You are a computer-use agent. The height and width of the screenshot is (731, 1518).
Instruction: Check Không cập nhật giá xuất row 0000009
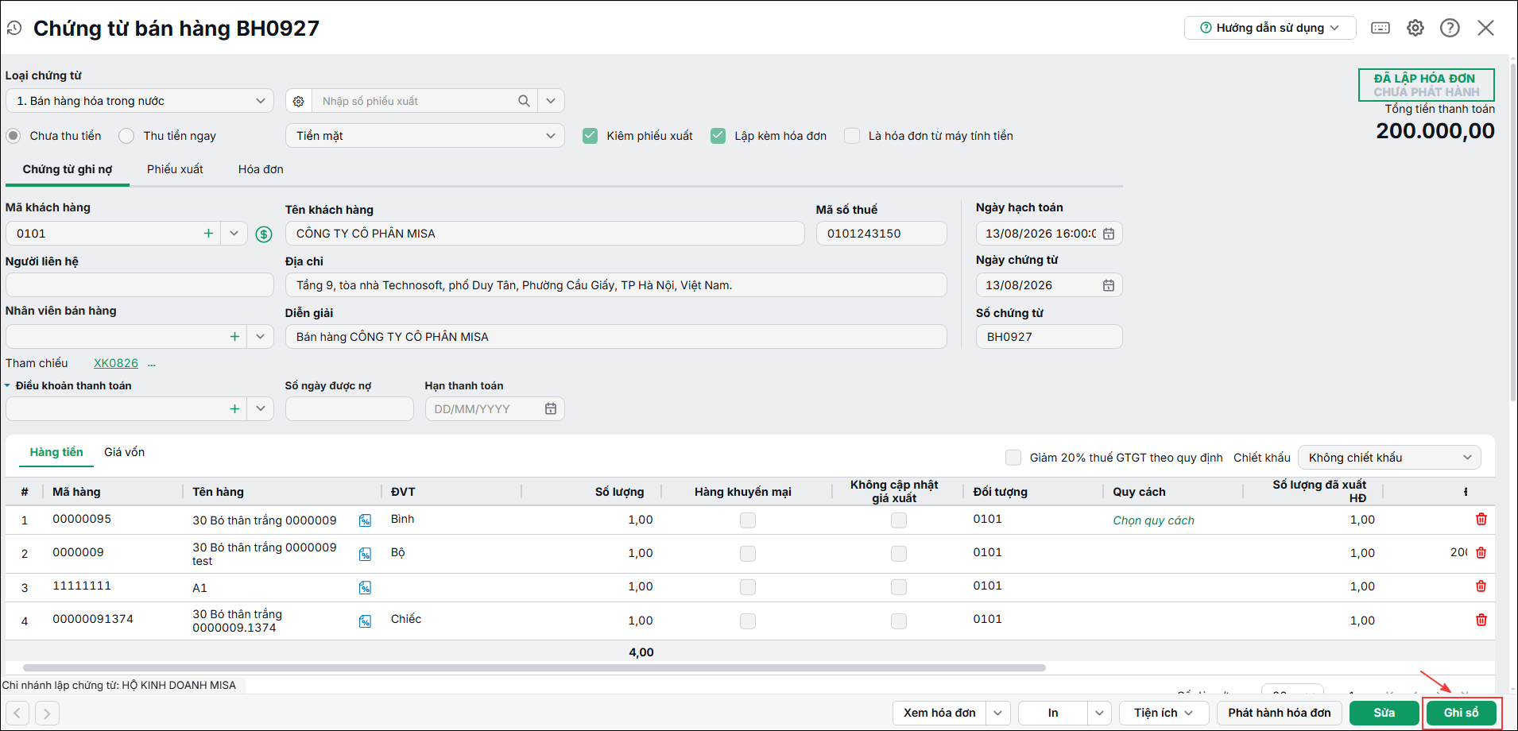click(899, 554)
